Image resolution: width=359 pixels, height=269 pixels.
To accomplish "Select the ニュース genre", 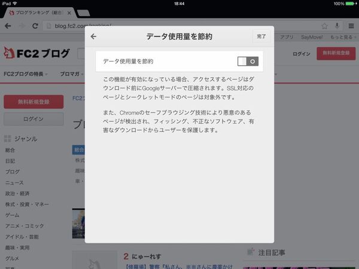I will [14, 182].
